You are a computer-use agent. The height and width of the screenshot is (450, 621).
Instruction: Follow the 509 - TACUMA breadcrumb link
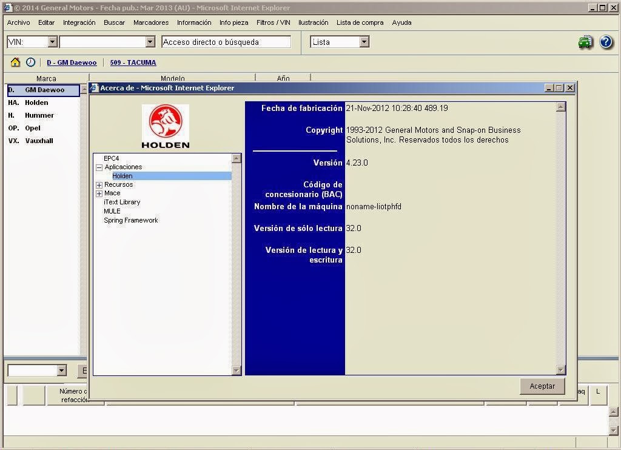pyautogui.click(x=133, y=62)
